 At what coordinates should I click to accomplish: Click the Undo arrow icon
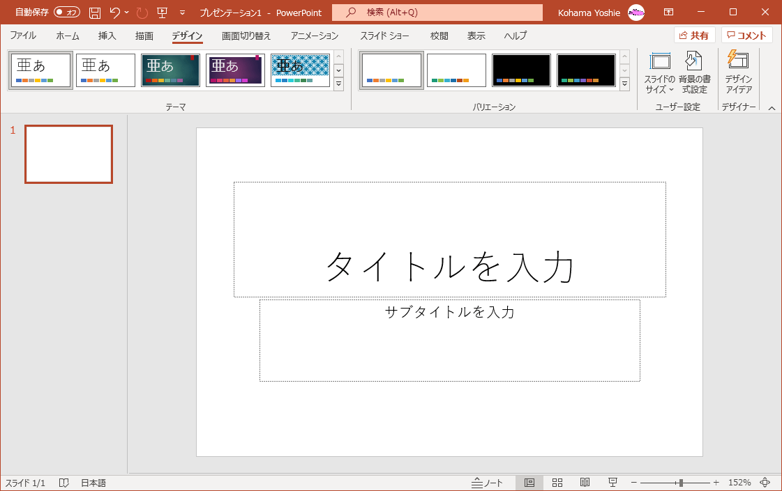(x=115, y=13)
